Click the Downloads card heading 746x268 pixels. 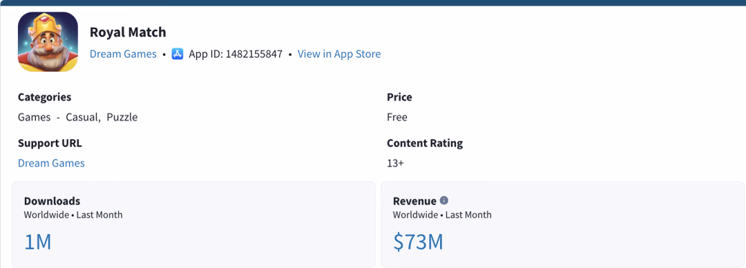pos(52,201)
